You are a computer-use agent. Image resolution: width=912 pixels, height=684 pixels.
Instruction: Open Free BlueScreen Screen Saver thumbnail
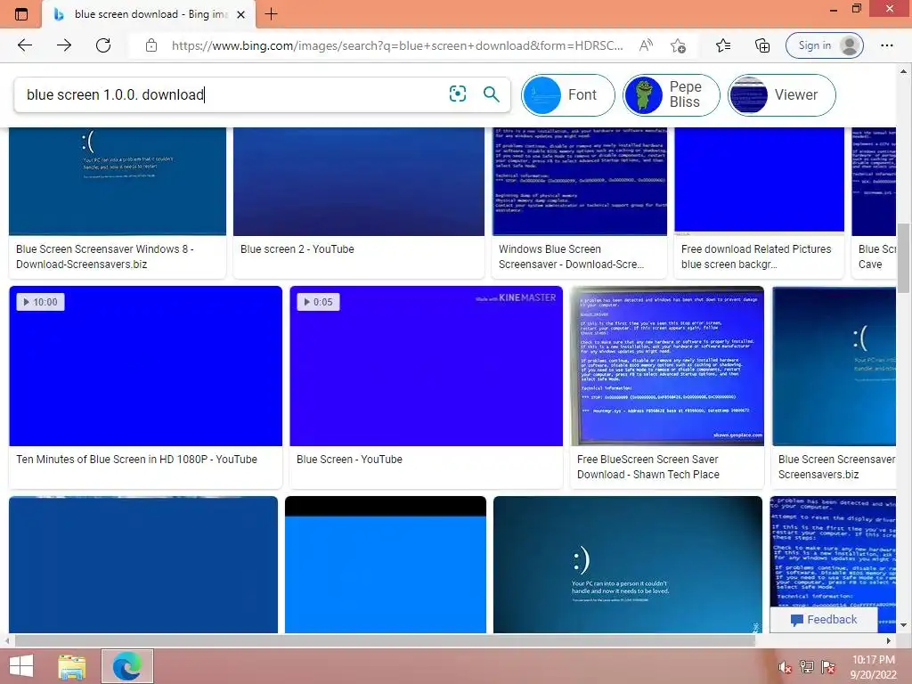tap(667, 366)
